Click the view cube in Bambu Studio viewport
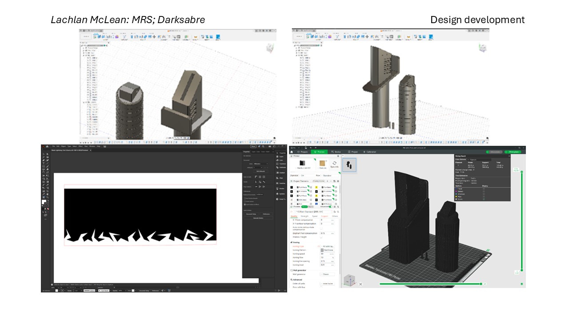 [x=349, y=280]
